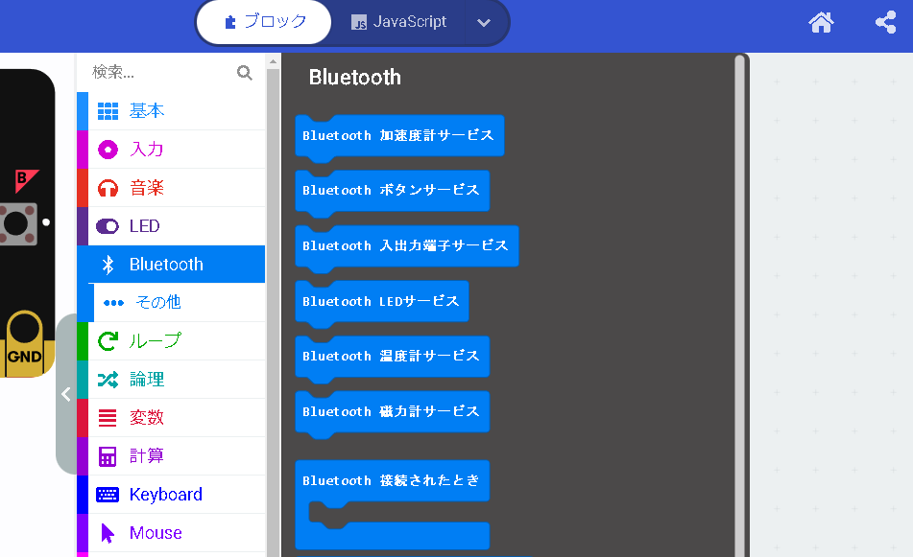The height and width of the screenshot is (557, 913).
Task: Pick the Bluetooth LEDサービス block
Action: pyautogui.click(x=381, y=301)
